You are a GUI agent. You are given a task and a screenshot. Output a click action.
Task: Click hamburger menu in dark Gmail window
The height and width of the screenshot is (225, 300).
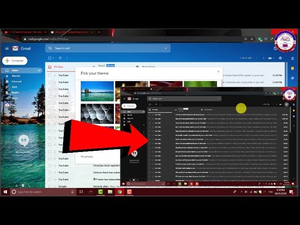124,98
